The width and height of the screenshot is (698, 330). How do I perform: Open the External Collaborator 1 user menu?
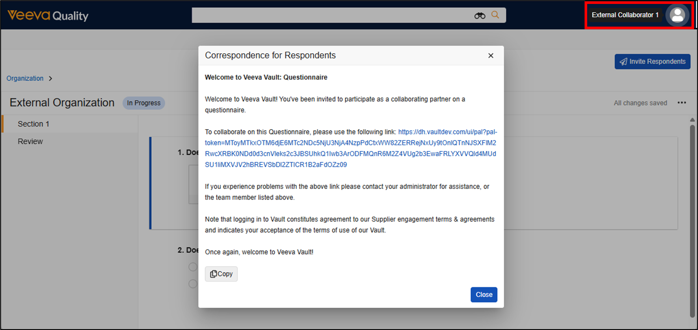coord(625,15)
